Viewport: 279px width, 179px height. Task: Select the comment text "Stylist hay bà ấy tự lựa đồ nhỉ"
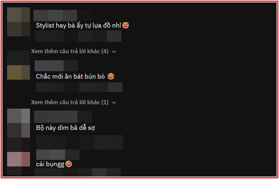[79, 26]
